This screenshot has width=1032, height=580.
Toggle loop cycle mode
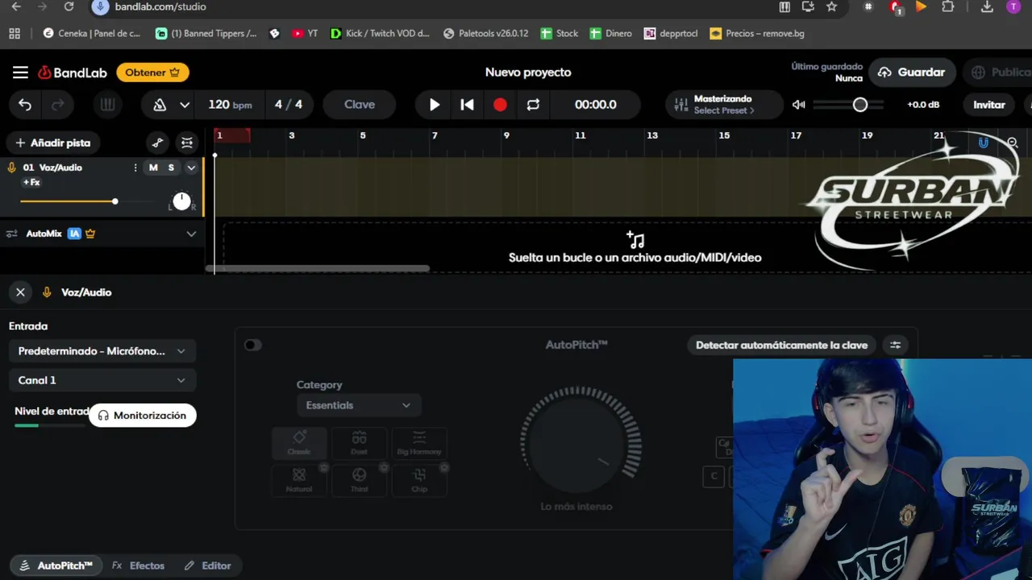[533, 105]
